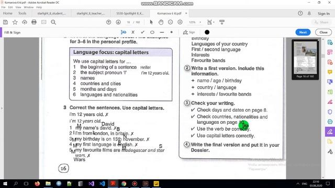Click the Save file icon
This screenshot has width=335, height=188.
(x=5, y=22)
